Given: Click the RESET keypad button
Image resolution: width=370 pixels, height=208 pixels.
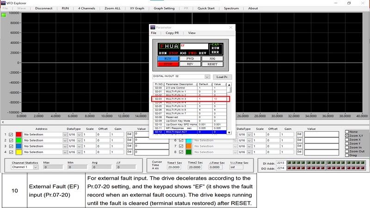Looking at the screenshot, I should click(x=212, y=64).
